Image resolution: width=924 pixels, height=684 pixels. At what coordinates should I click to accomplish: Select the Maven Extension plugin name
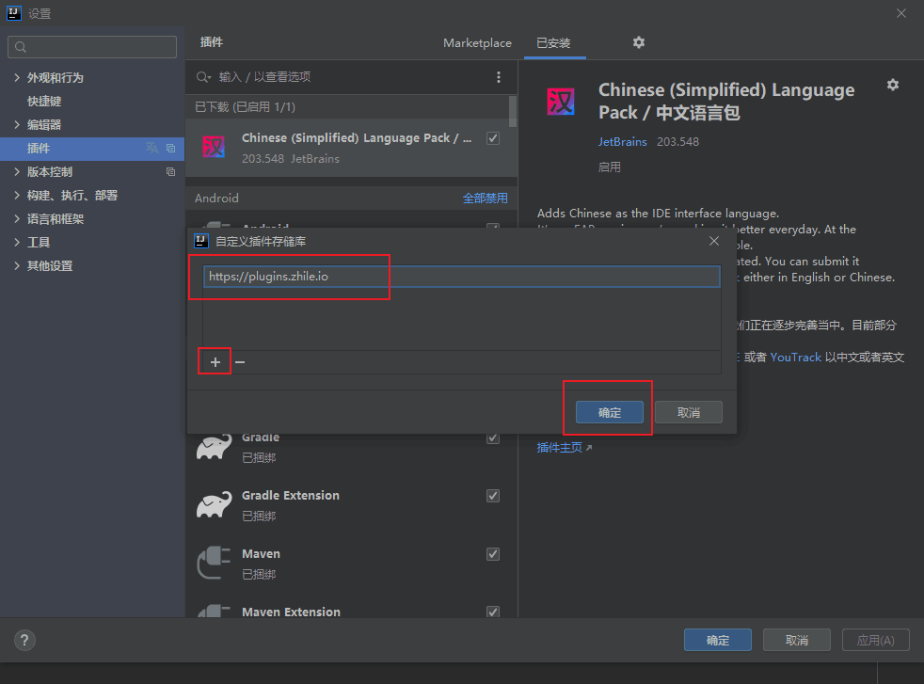[x=291, y=612]
